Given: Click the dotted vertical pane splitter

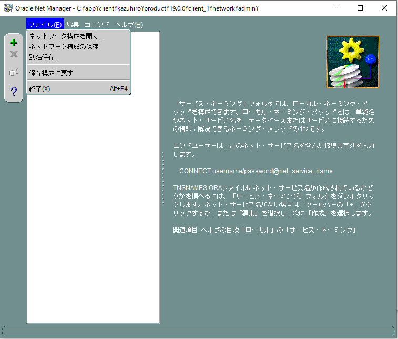Looking at the screenshot, I should [x=163, y=177].
